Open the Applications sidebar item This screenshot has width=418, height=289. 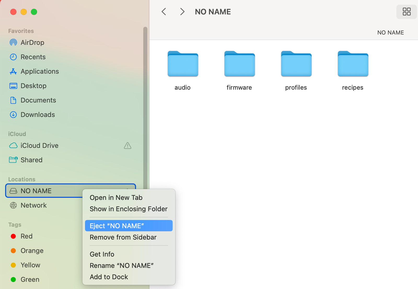(x=71, y=71)
